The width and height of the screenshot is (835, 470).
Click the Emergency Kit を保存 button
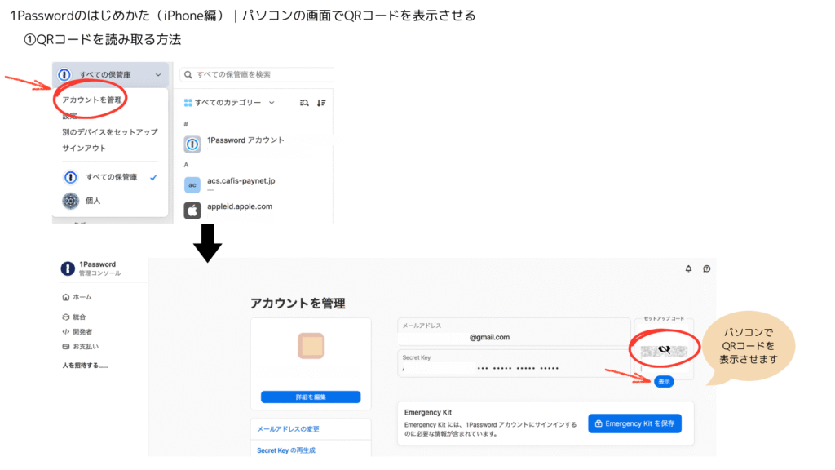click(x=634, y=423)
